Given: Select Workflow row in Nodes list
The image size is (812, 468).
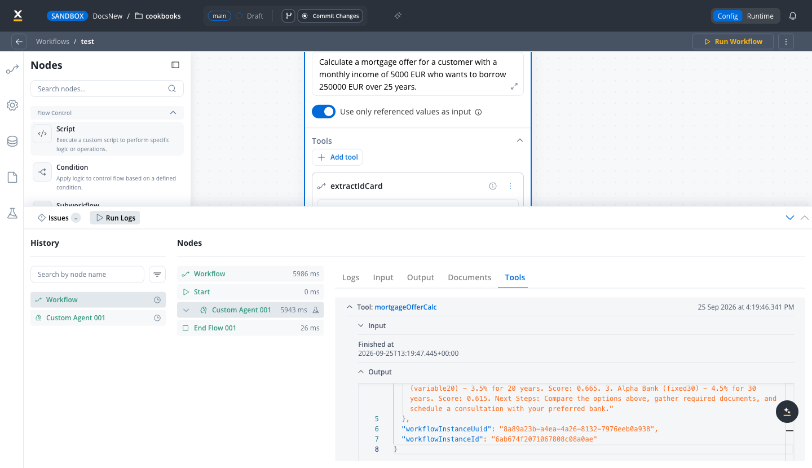Looking at the screenshot, I should [x=250, y=274].
